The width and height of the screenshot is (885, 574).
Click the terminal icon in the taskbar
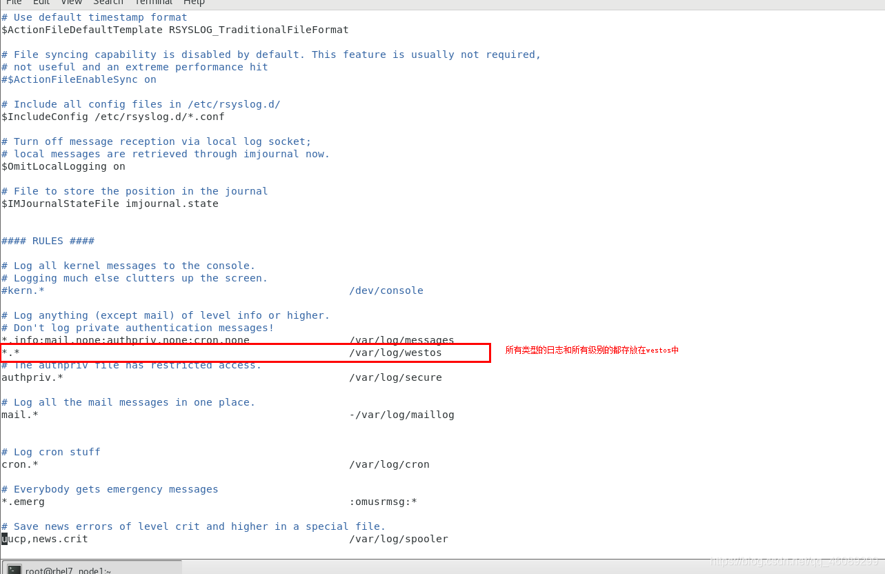(x=14, y=570)
